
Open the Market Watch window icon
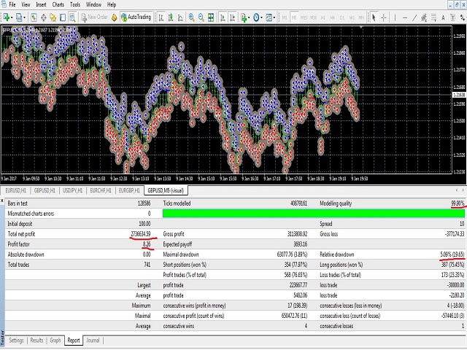(x=34, y=17)
